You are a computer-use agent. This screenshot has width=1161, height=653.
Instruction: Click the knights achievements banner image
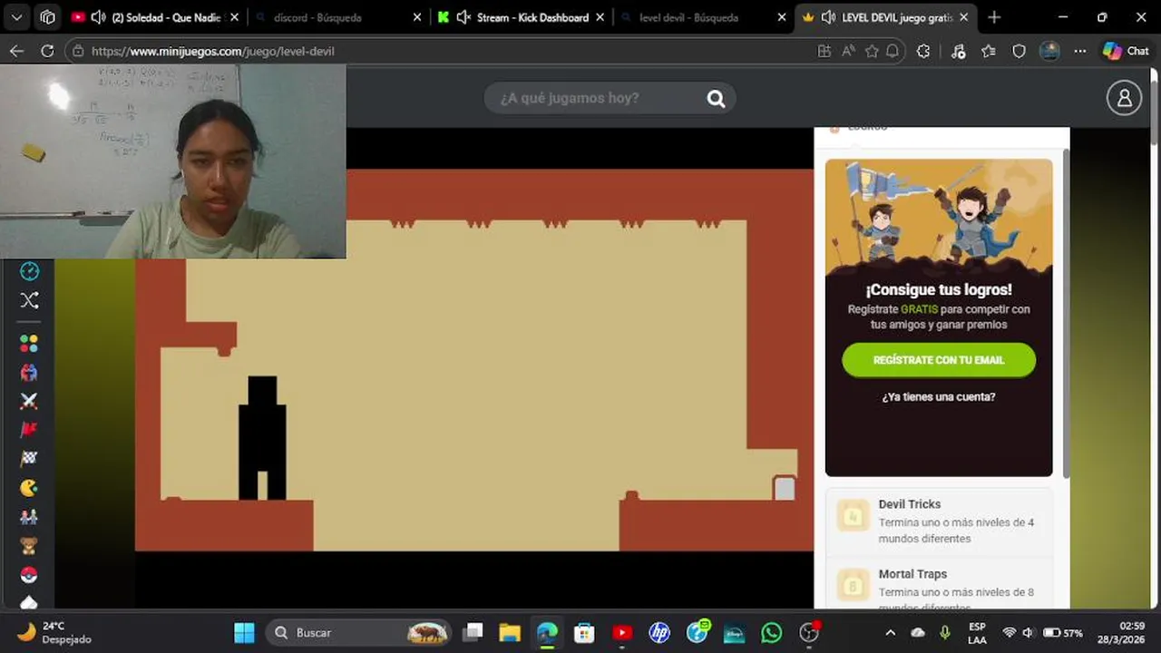(x=939, y=218)
